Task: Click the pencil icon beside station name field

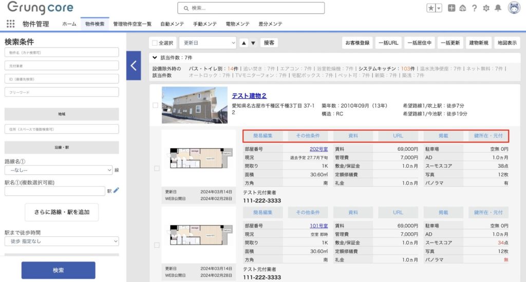Action: click(x=116, y=190)
